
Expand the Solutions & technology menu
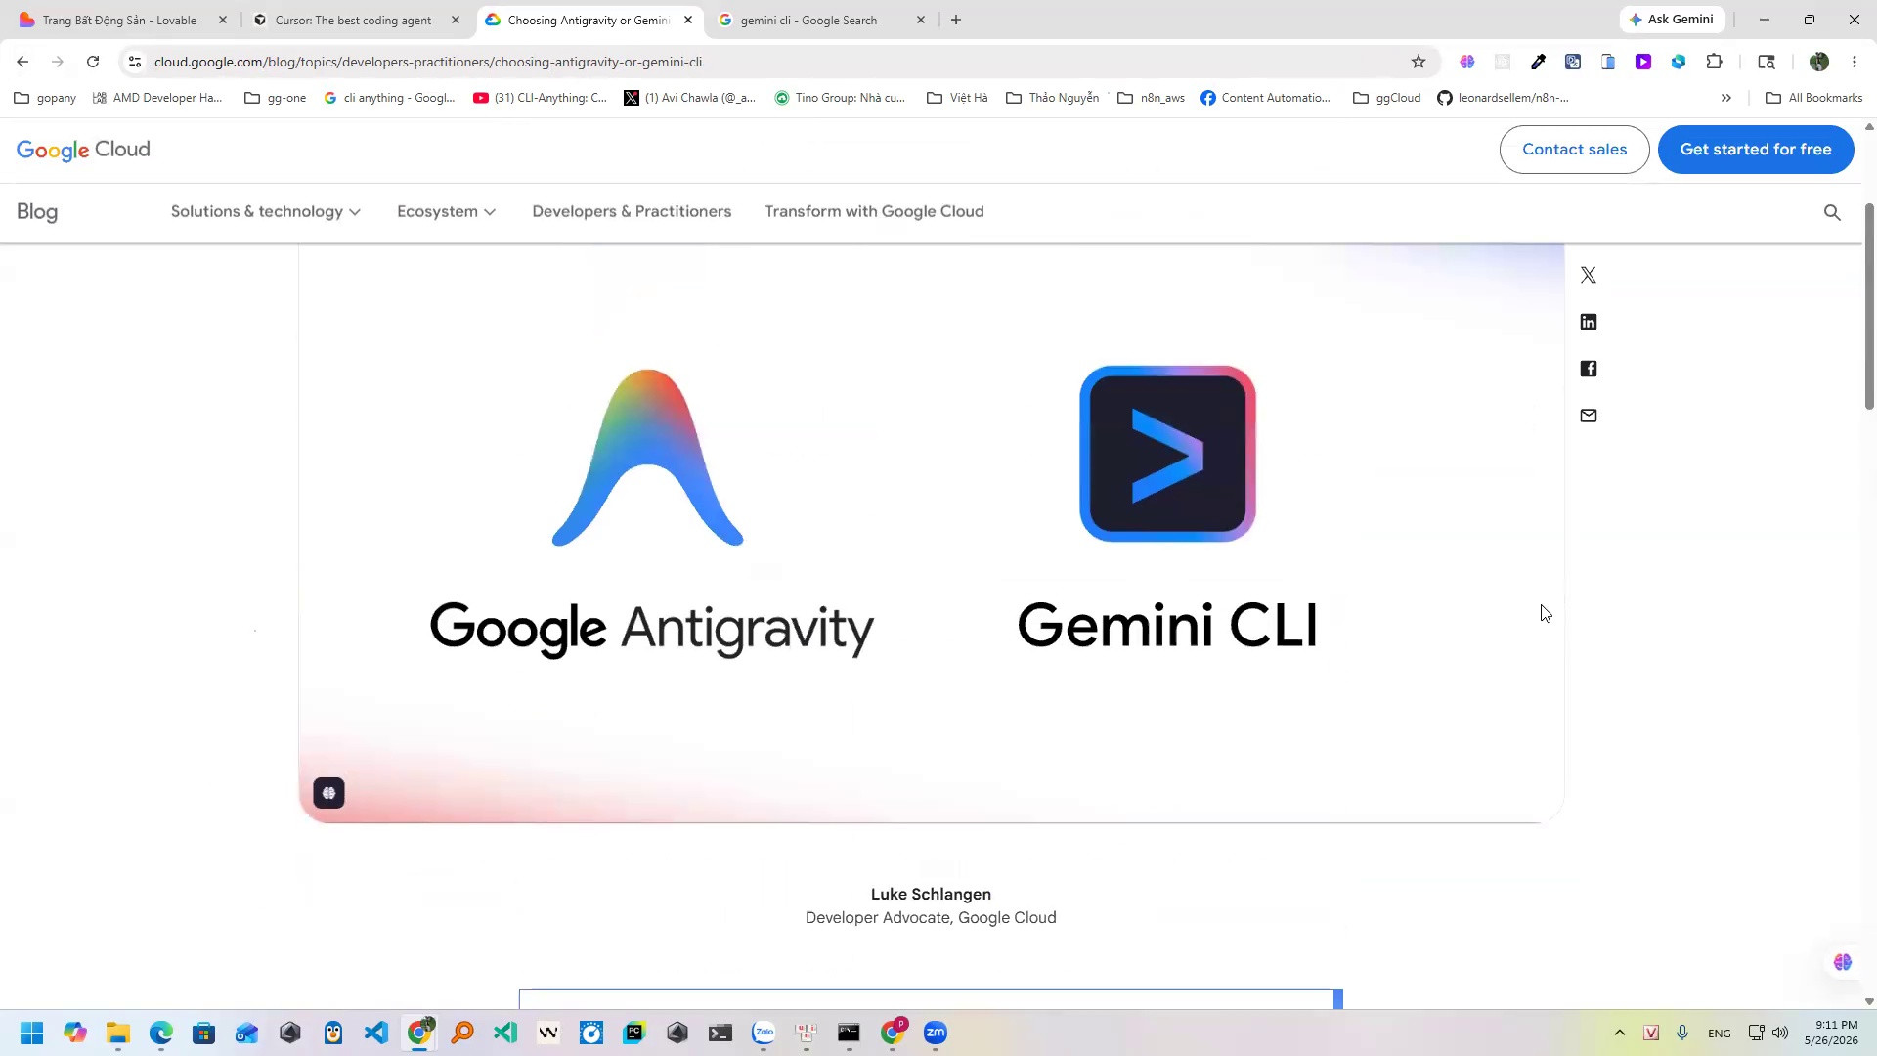(x=266, y=212)
